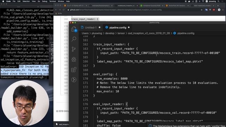This screenshot has height=127, width=226.
Task: Click the info icon in Marketplace notification
Action: (x=150, y=126)
